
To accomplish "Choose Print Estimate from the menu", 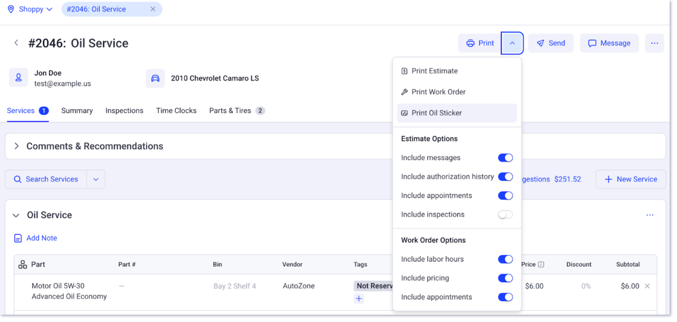I will tap(457, 71).
